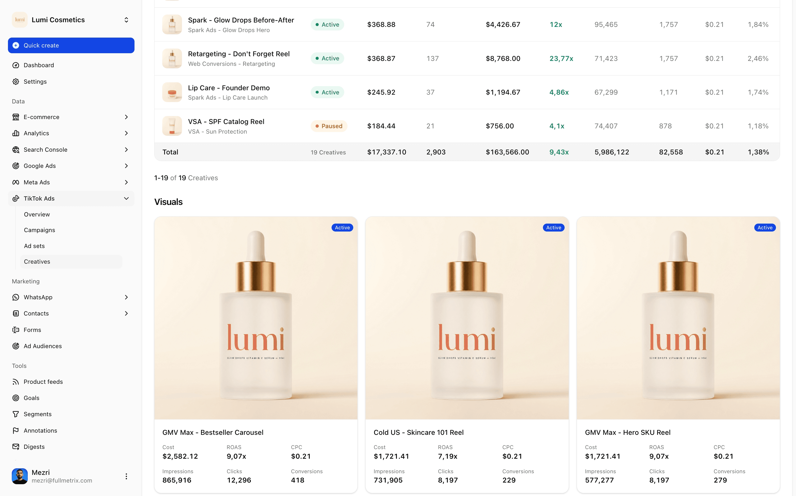Collapse the TikTok Ads section chevron
Viewport: 796px width, 496px height.
click(x=126, y=198)
